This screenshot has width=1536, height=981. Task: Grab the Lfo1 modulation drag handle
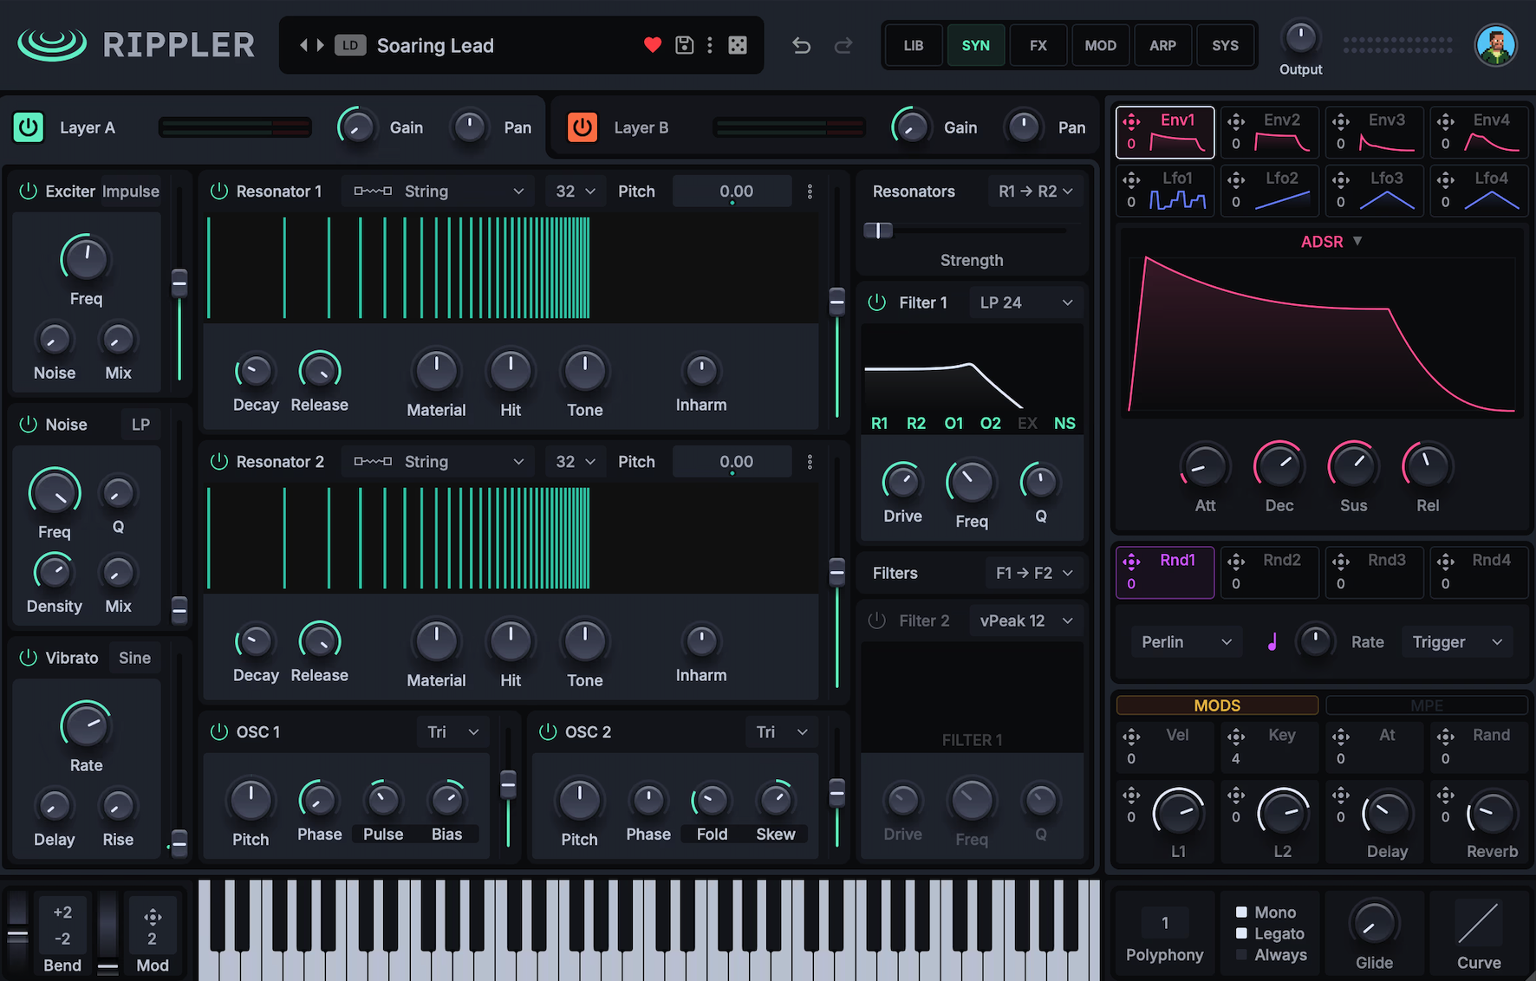pos(1131,179)
